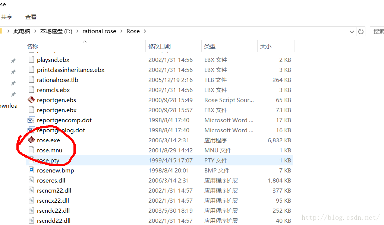Image resolution: width=384 pixels, height=225 pixels.
Task: Sort by 名称 column header
Action: [x=32, y=46]
